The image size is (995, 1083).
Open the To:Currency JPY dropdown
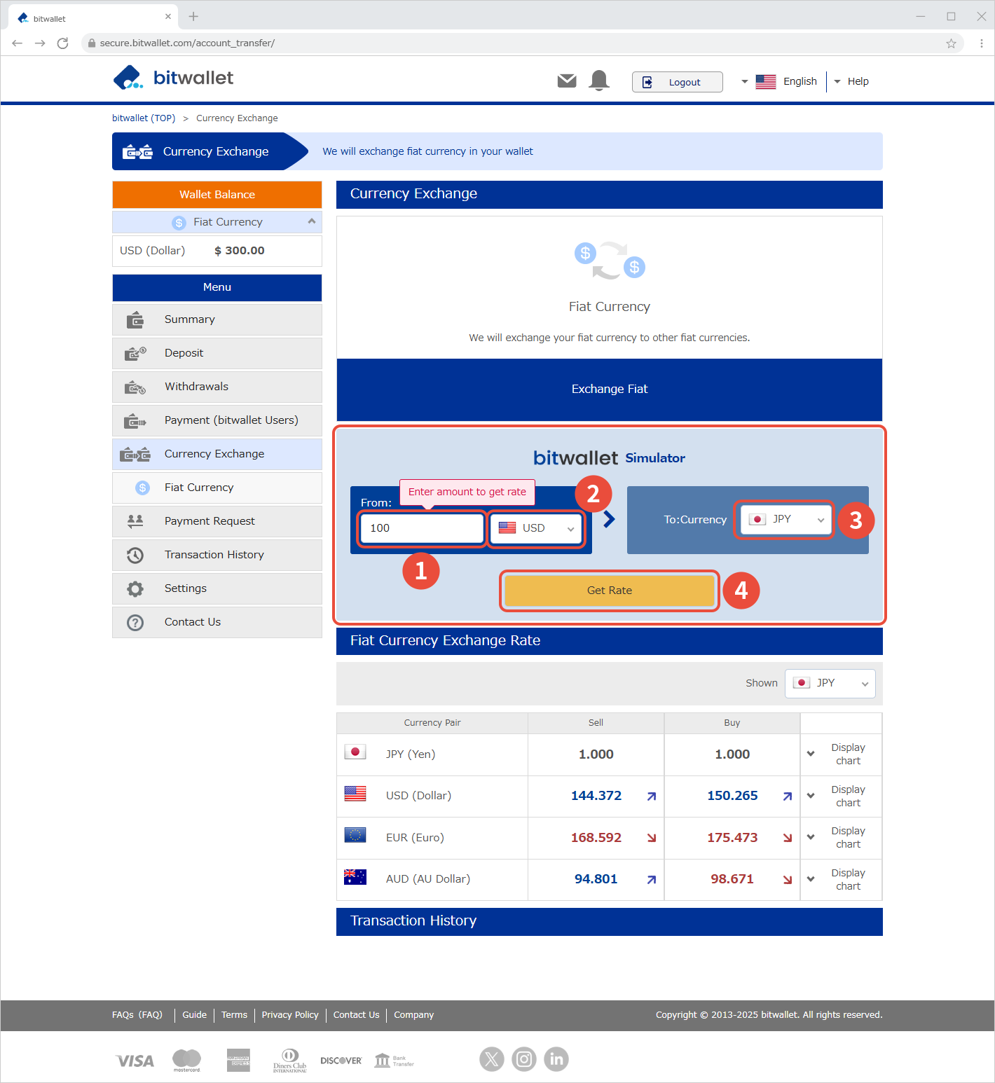pos(785,520)
